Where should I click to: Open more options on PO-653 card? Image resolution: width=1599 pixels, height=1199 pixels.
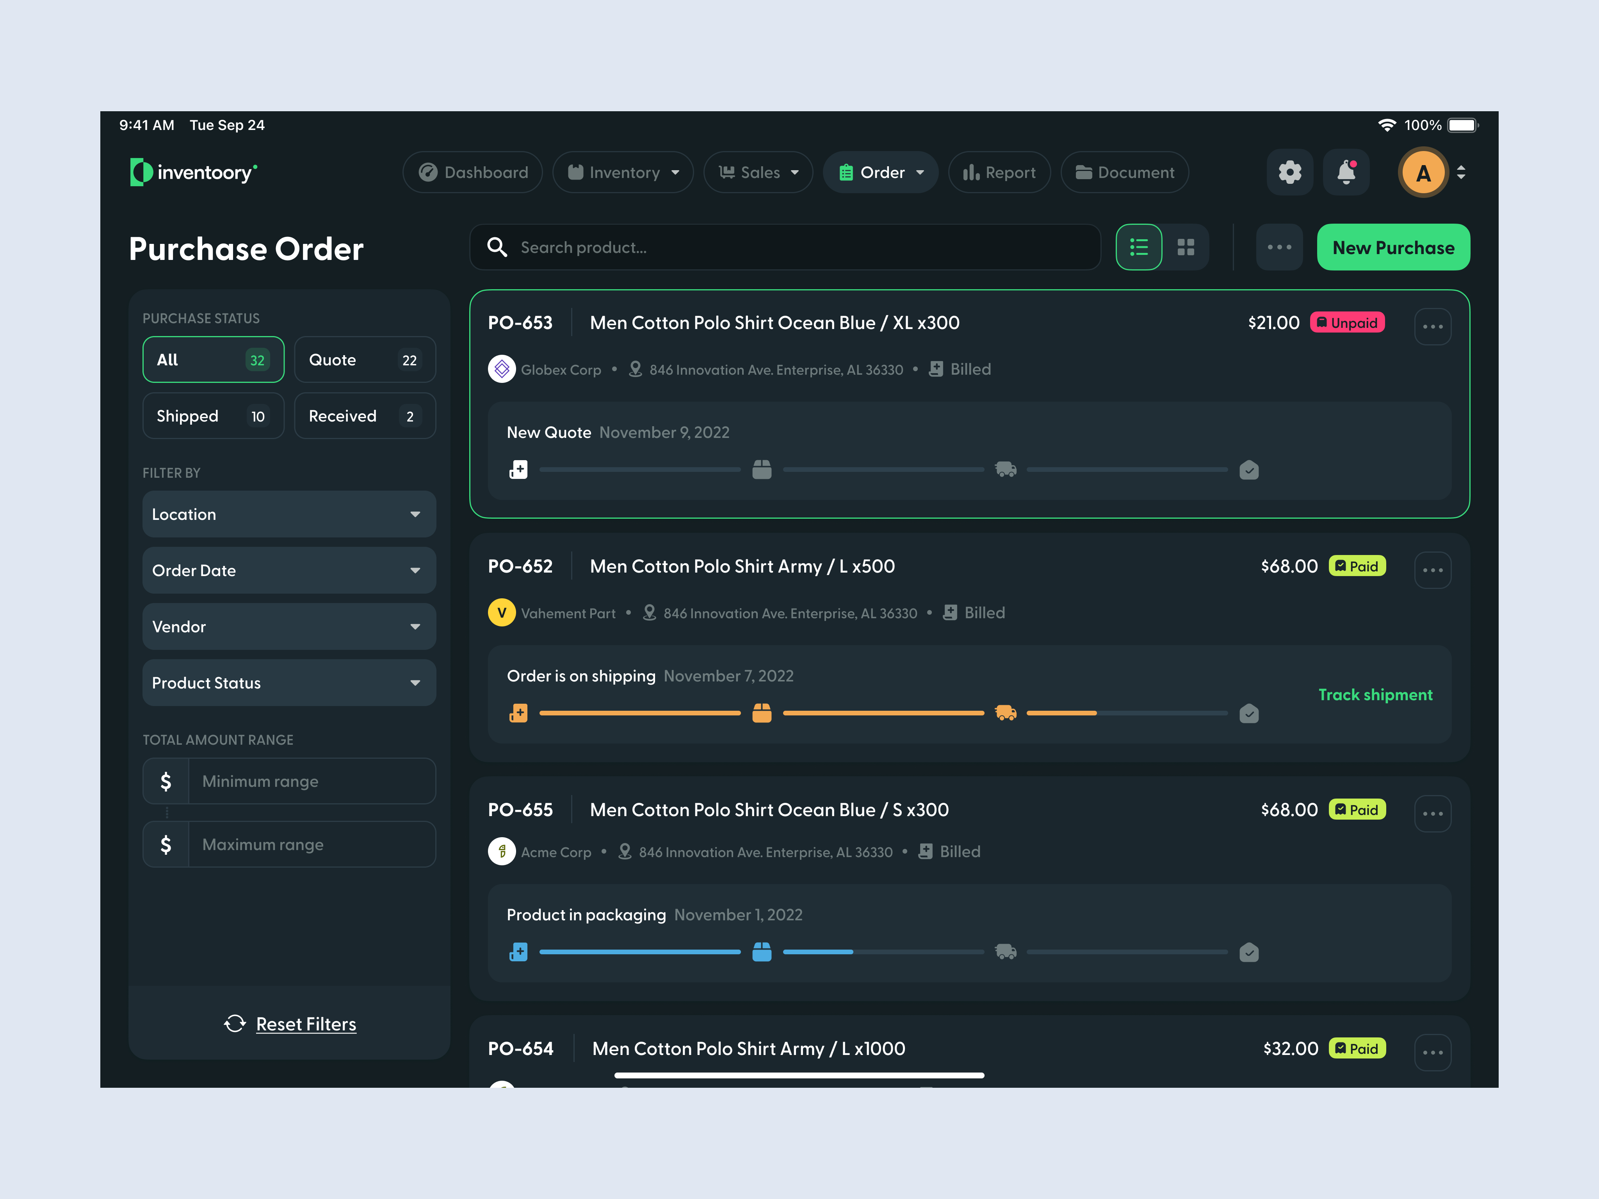[x=1433, y=327]
